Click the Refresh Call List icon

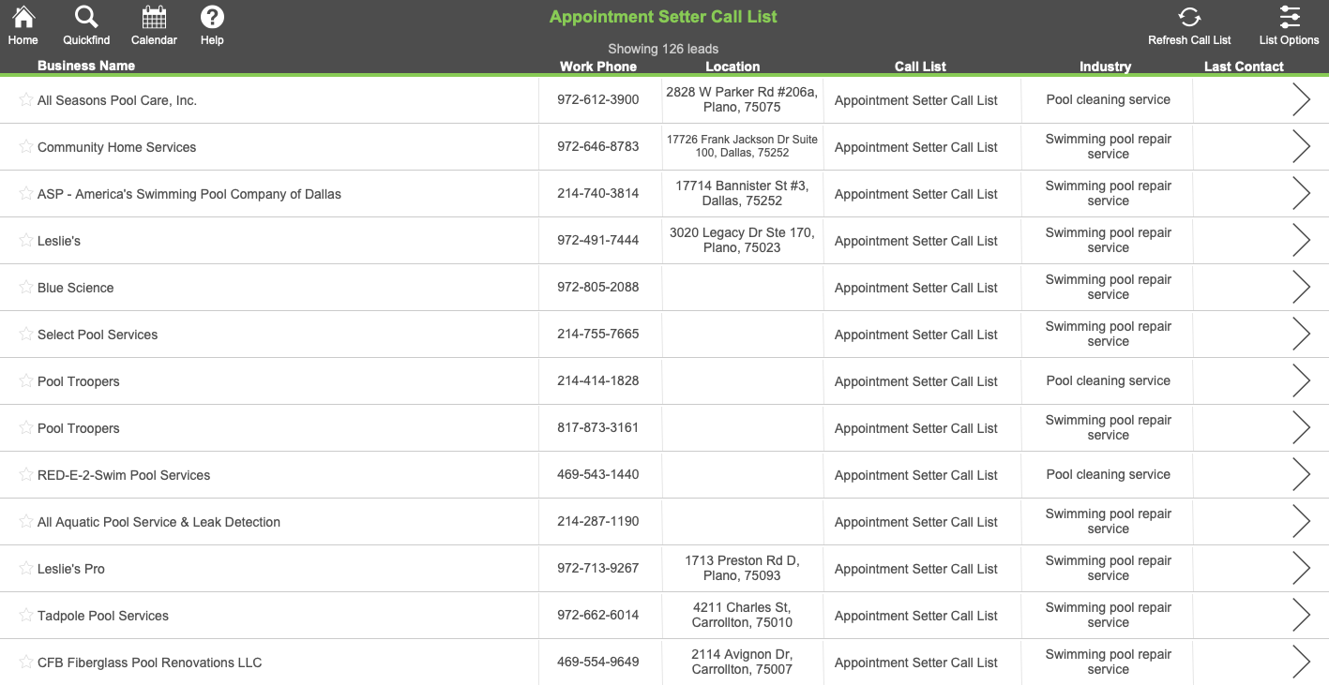(1189, 17)
